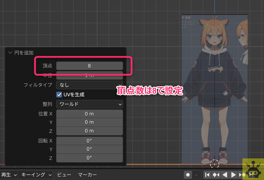Jump to previous keyframe
The width and height of the screenshot is (264, 180).
(x=216, y=175)
